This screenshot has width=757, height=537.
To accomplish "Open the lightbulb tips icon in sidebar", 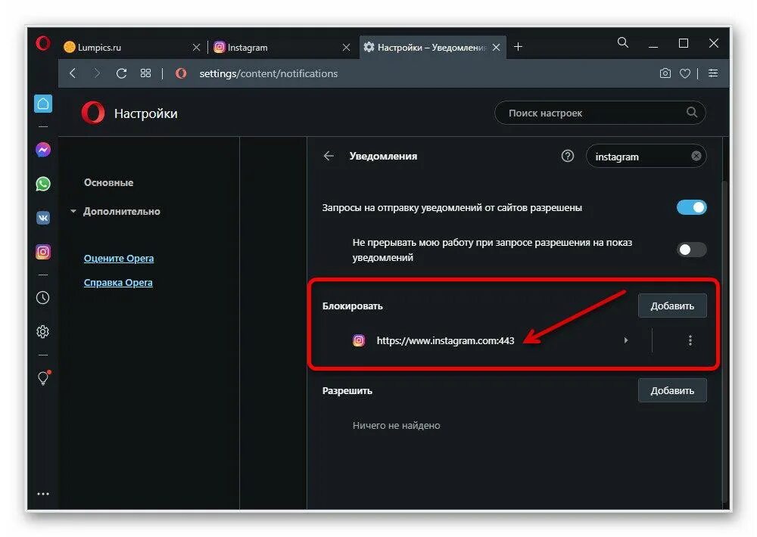I will [x=43, y=377].
